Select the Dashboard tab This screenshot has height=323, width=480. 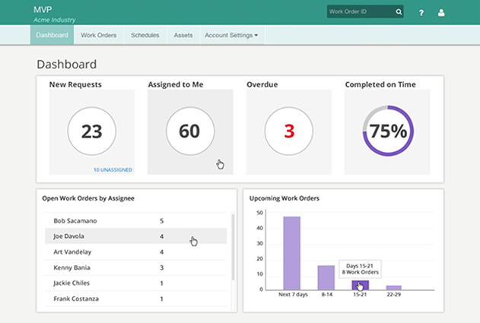pos(52,35)
